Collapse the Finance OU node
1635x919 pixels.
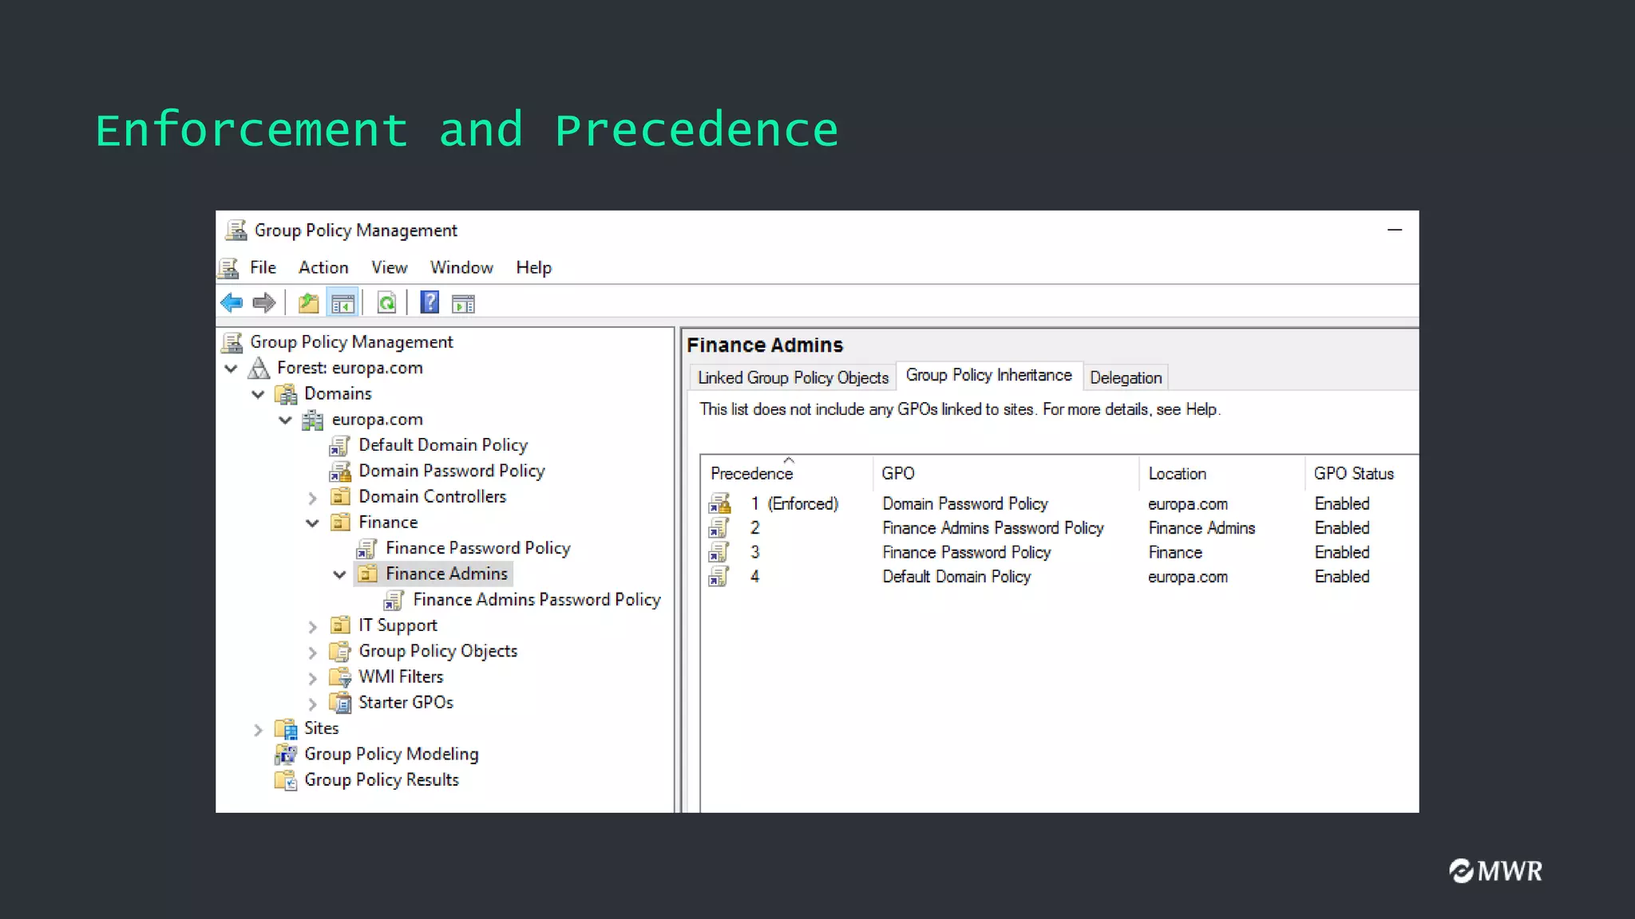(312, 523)
